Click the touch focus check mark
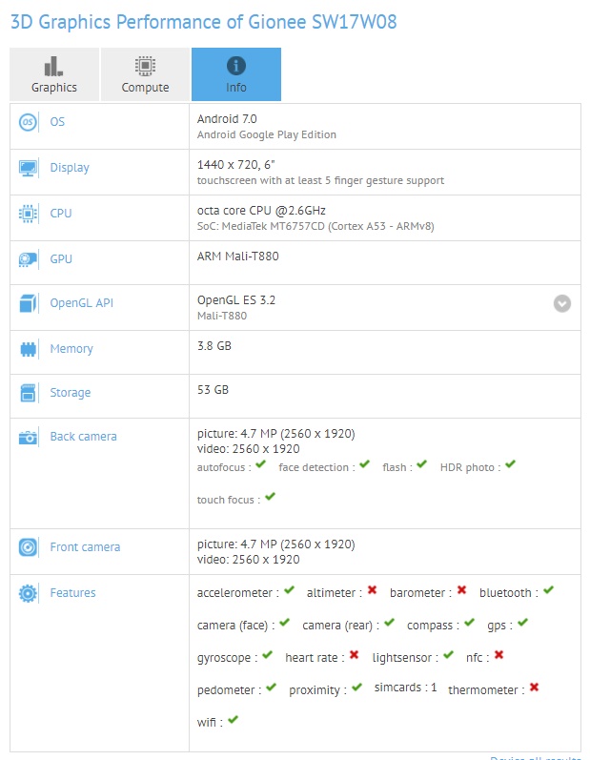This screenshot has width=590, height=760. coord(270,496)
